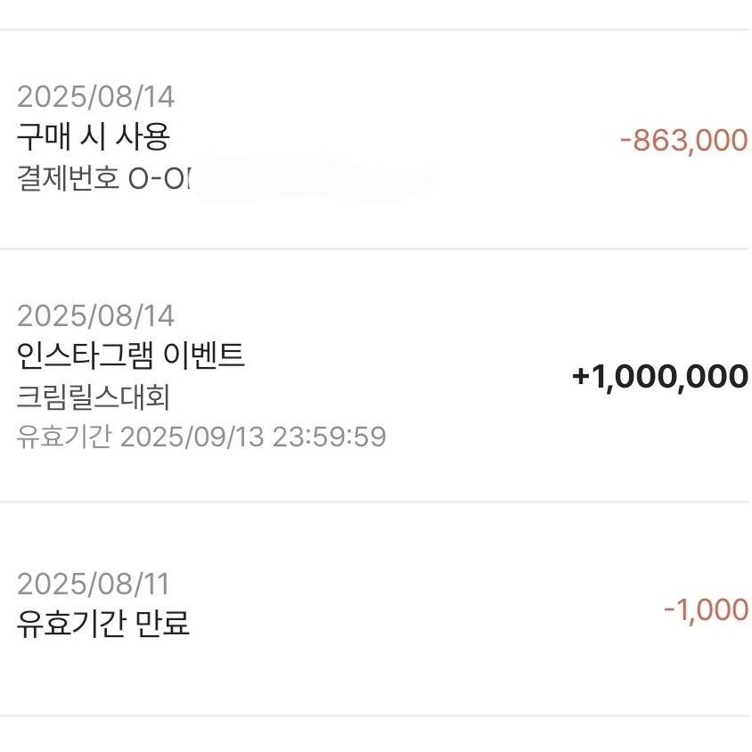Tap the 크림릴스대회 subtitle
The image size is (752, 752).
pos(92,397)
